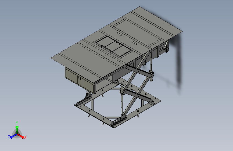Click the green Y axis arrow of the triad

pos(17,130)
